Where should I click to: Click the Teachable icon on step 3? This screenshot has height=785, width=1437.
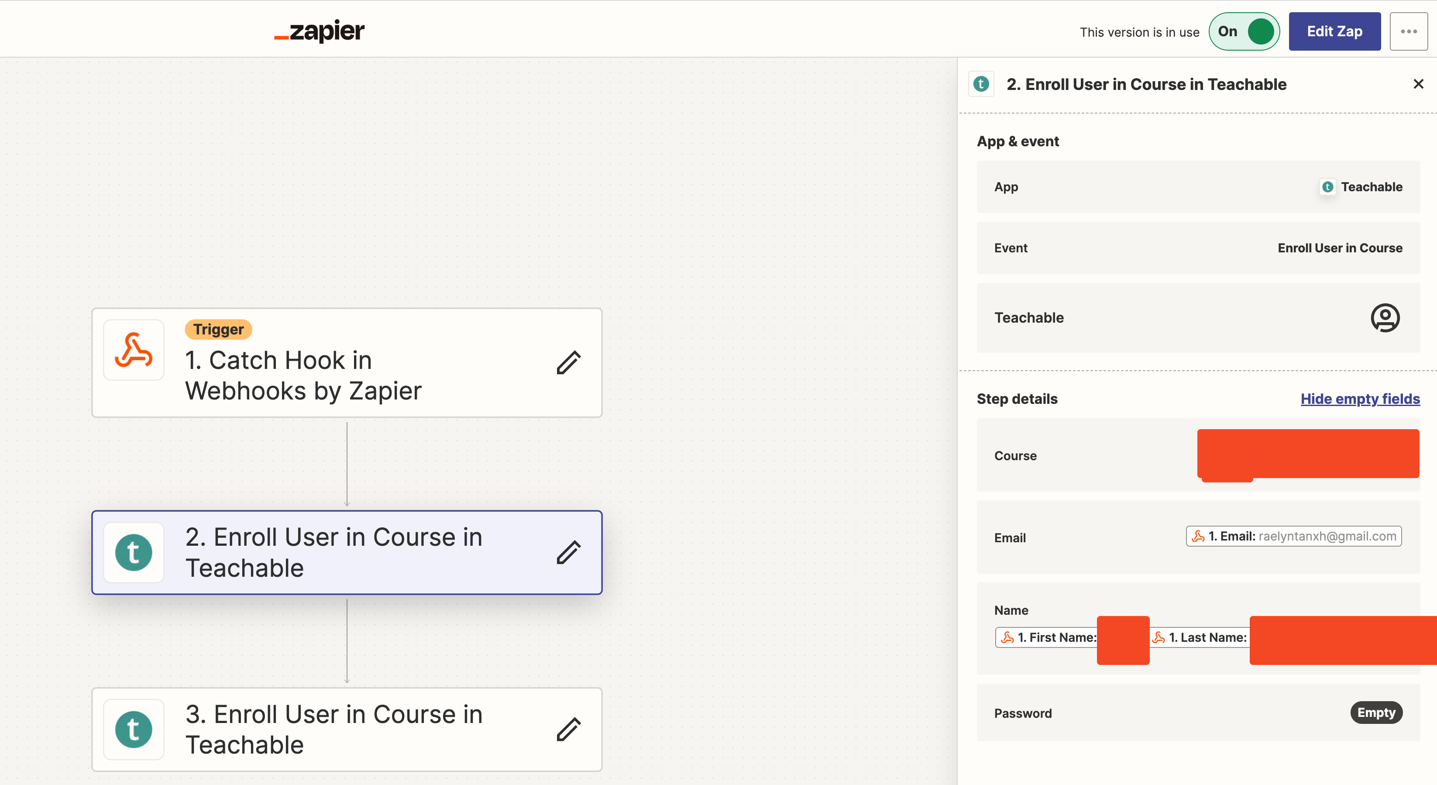pyautogui.click(x=134, y=729)
